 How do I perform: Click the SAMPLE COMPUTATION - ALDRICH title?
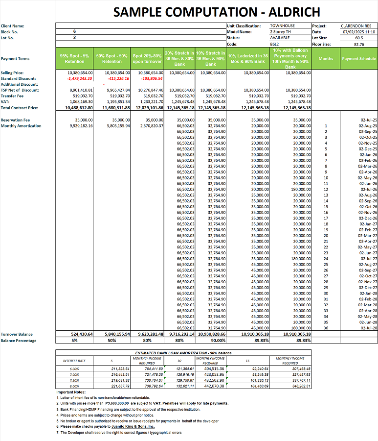(216, 12)
